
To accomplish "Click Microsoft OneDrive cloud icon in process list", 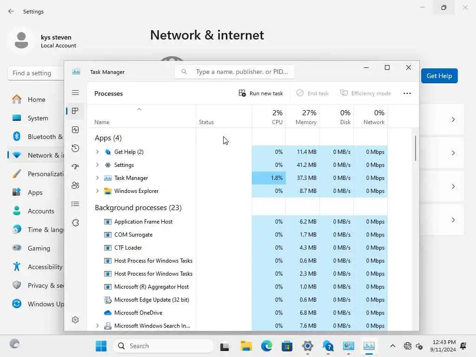I will [x=107, y=313].
